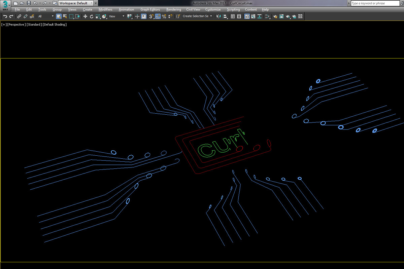
Task: Open the Scripting menu
Action: pyautogui.click(x=233, y=9)
